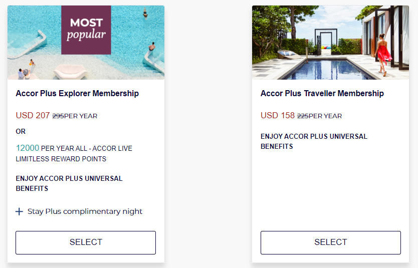Viewport: 418px width, 268px height.
Task: Select the Accor Plus Traveller Membership
Action: click(x=331, y=242)
